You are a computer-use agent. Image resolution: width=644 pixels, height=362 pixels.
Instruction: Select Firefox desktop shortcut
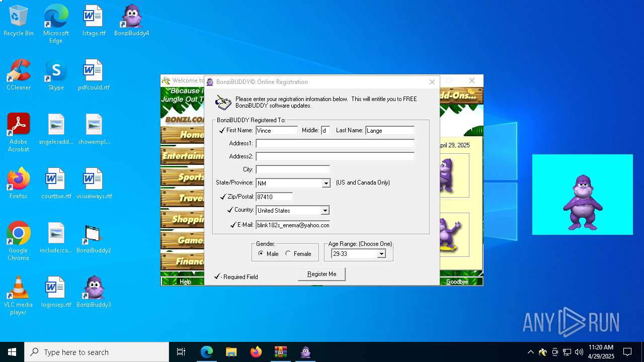point(19,184)
